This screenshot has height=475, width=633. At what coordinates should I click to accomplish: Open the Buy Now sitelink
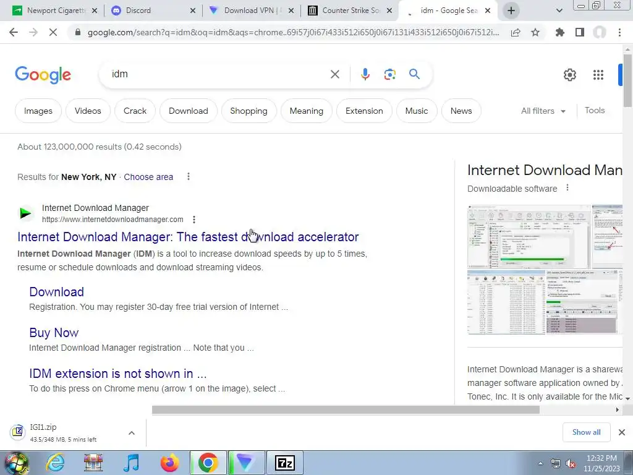point(54,333)
